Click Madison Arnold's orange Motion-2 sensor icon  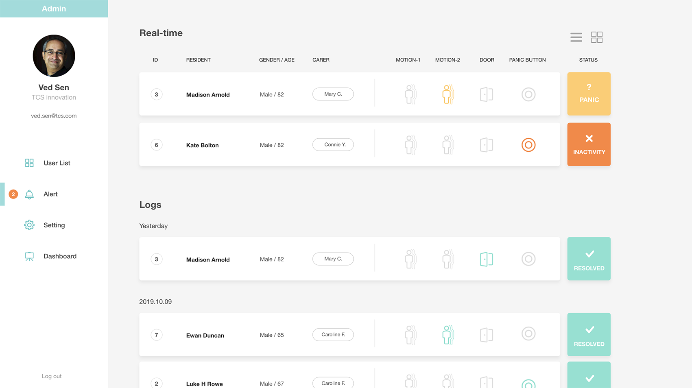[448, 94]
